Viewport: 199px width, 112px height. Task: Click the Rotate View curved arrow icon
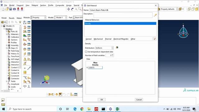pyautogui.click(x=72, y=9)
